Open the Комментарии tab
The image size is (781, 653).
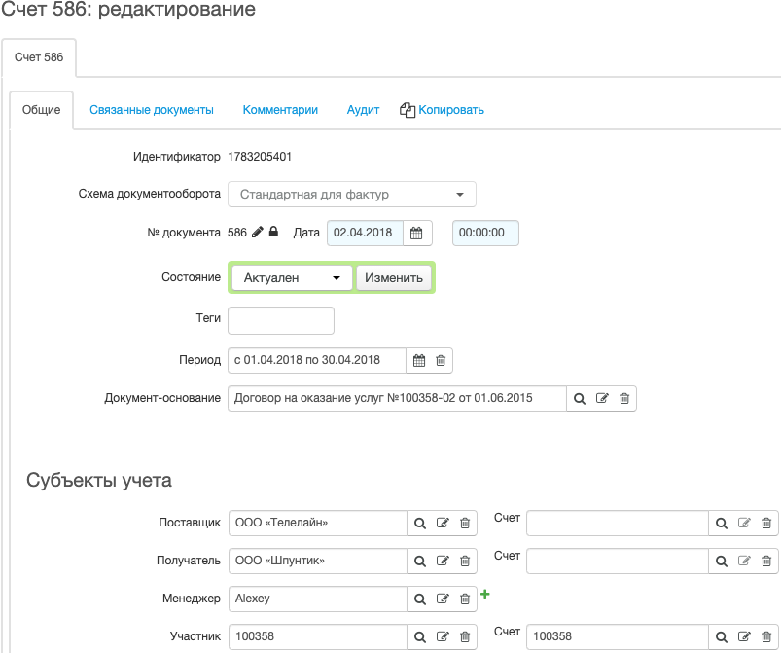pyautogui.click(x=280, y=110)
